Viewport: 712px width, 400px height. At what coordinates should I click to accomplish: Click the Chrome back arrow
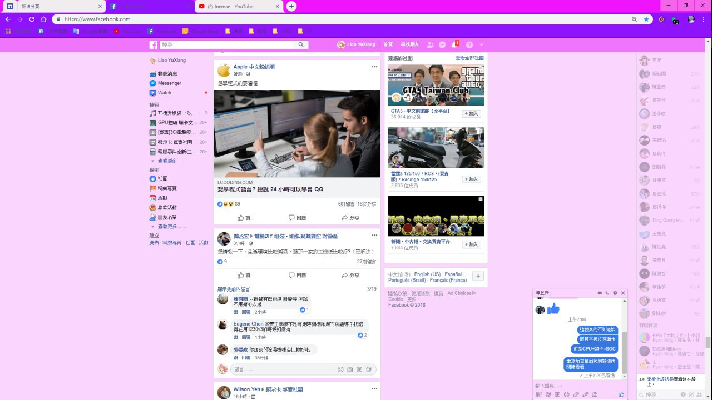(8, 19)
